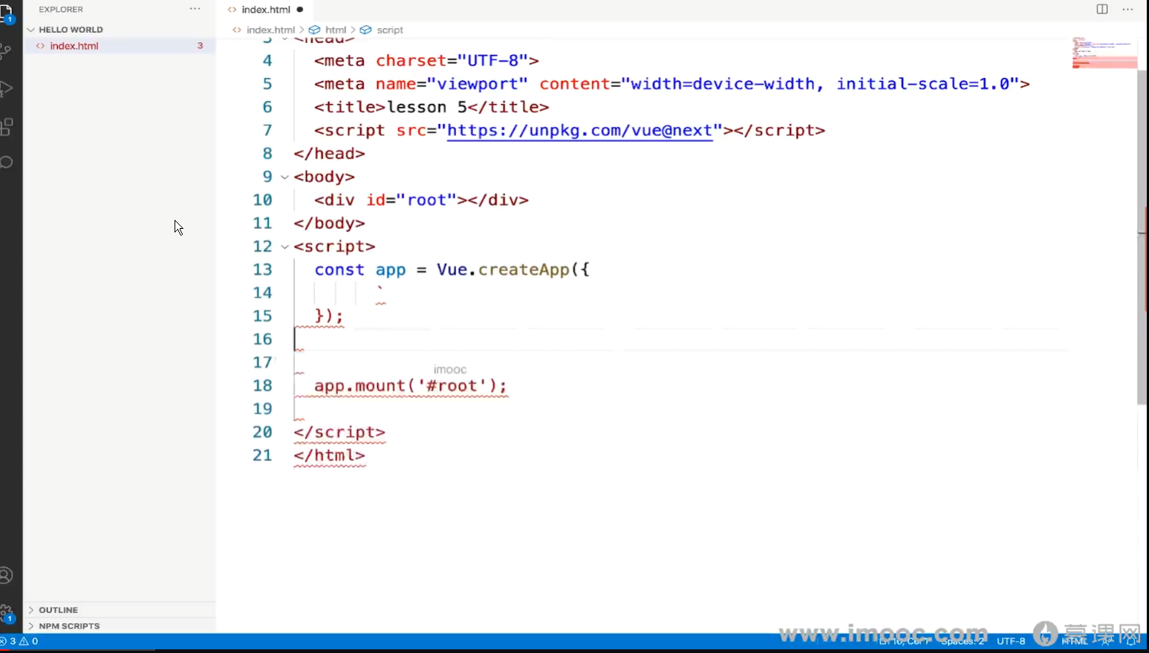Open editor more actions ellipsis menu
This screenshot has width=1149, height=653.
click(1127, 9)
